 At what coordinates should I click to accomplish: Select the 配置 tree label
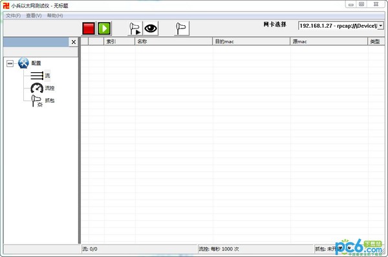36,63
